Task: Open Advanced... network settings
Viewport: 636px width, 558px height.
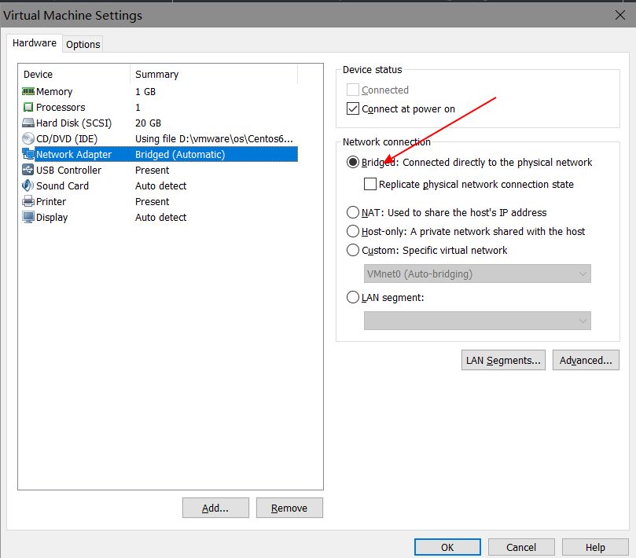Action: [x=586, y=360]
